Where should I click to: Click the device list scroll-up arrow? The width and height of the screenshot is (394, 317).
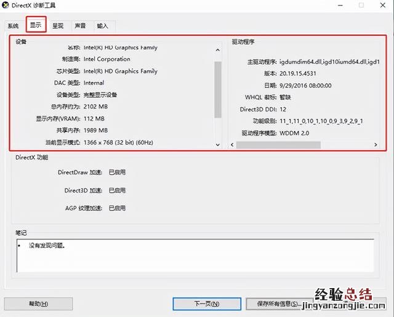[x=218, y=50]
